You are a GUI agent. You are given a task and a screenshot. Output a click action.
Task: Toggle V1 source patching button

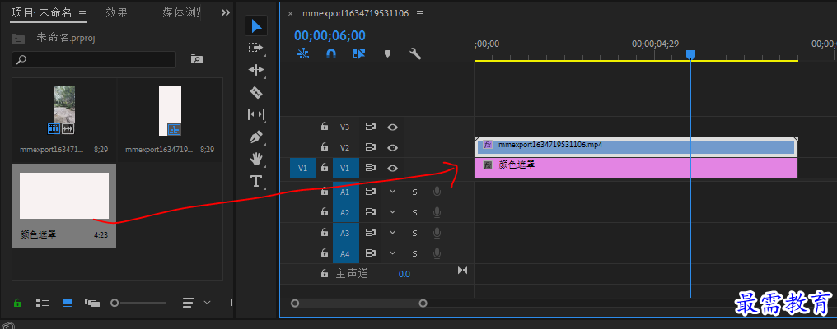[302, 168]
